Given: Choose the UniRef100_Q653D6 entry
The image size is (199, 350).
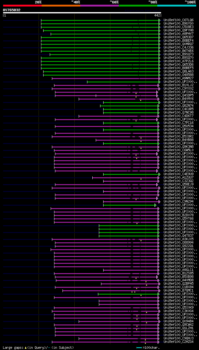Looking at the screenshot, I should (x=178, y=64).
